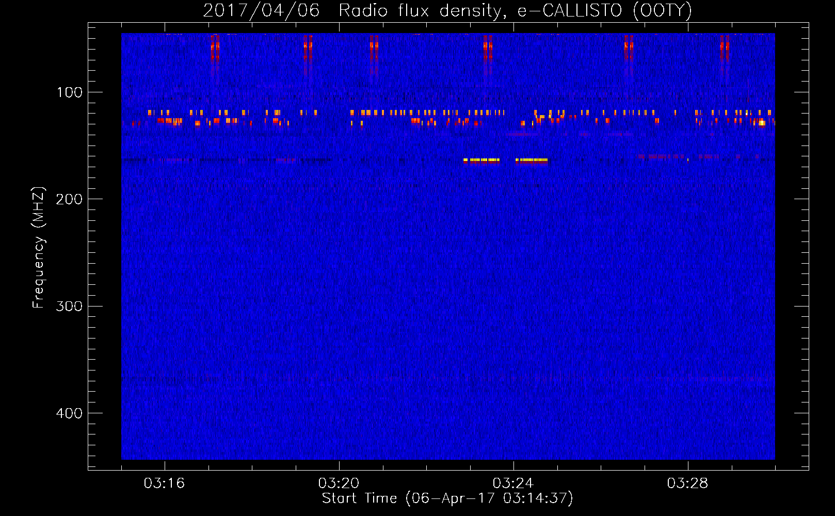Screen dimensions: 835x516
Task: Click the 03:28 time tick label
Action: coord(687,483)
